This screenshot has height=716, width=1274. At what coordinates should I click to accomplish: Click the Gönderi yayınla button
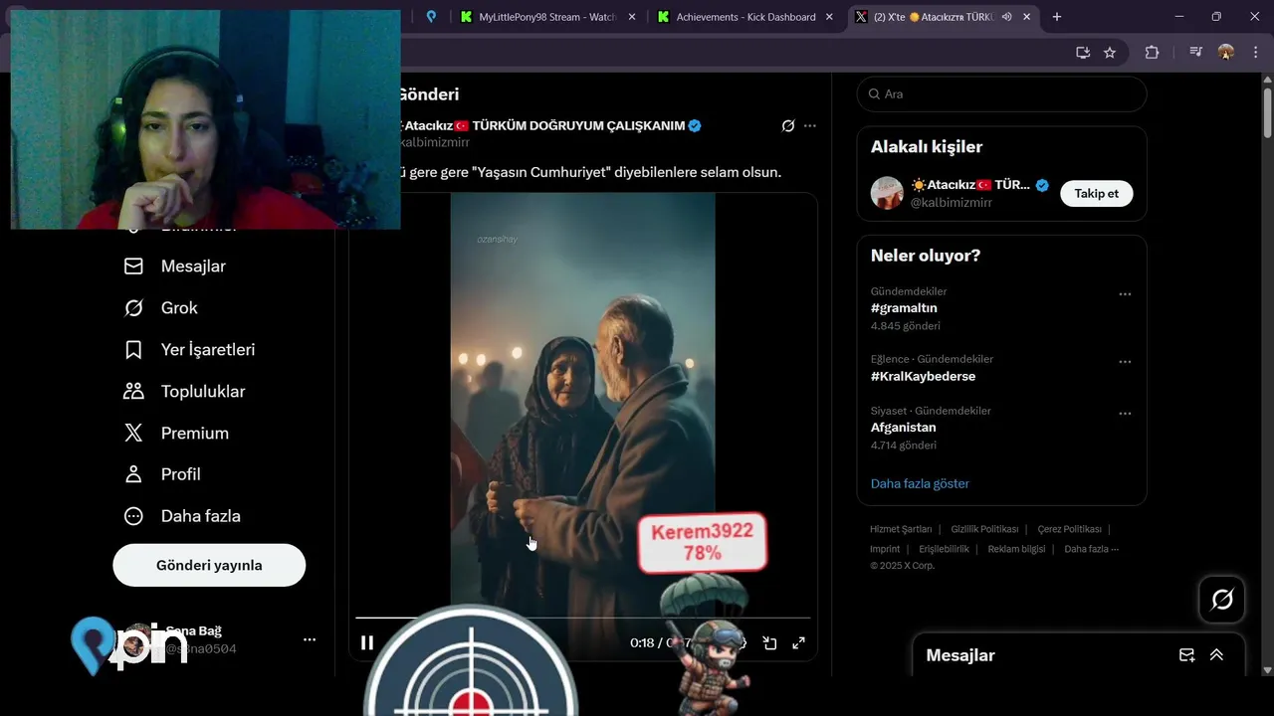tap(209, 565)
